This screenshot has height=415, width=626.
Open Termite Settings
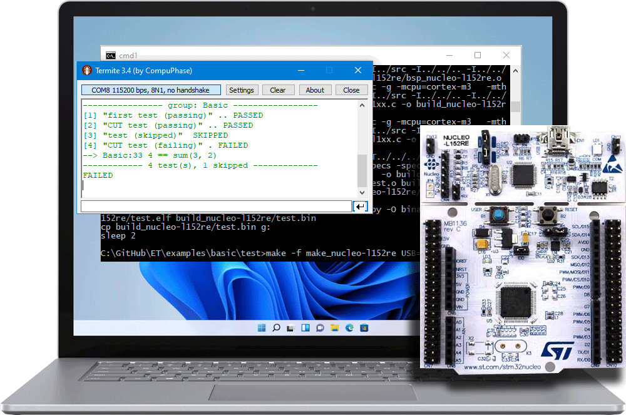coord(241,90)
